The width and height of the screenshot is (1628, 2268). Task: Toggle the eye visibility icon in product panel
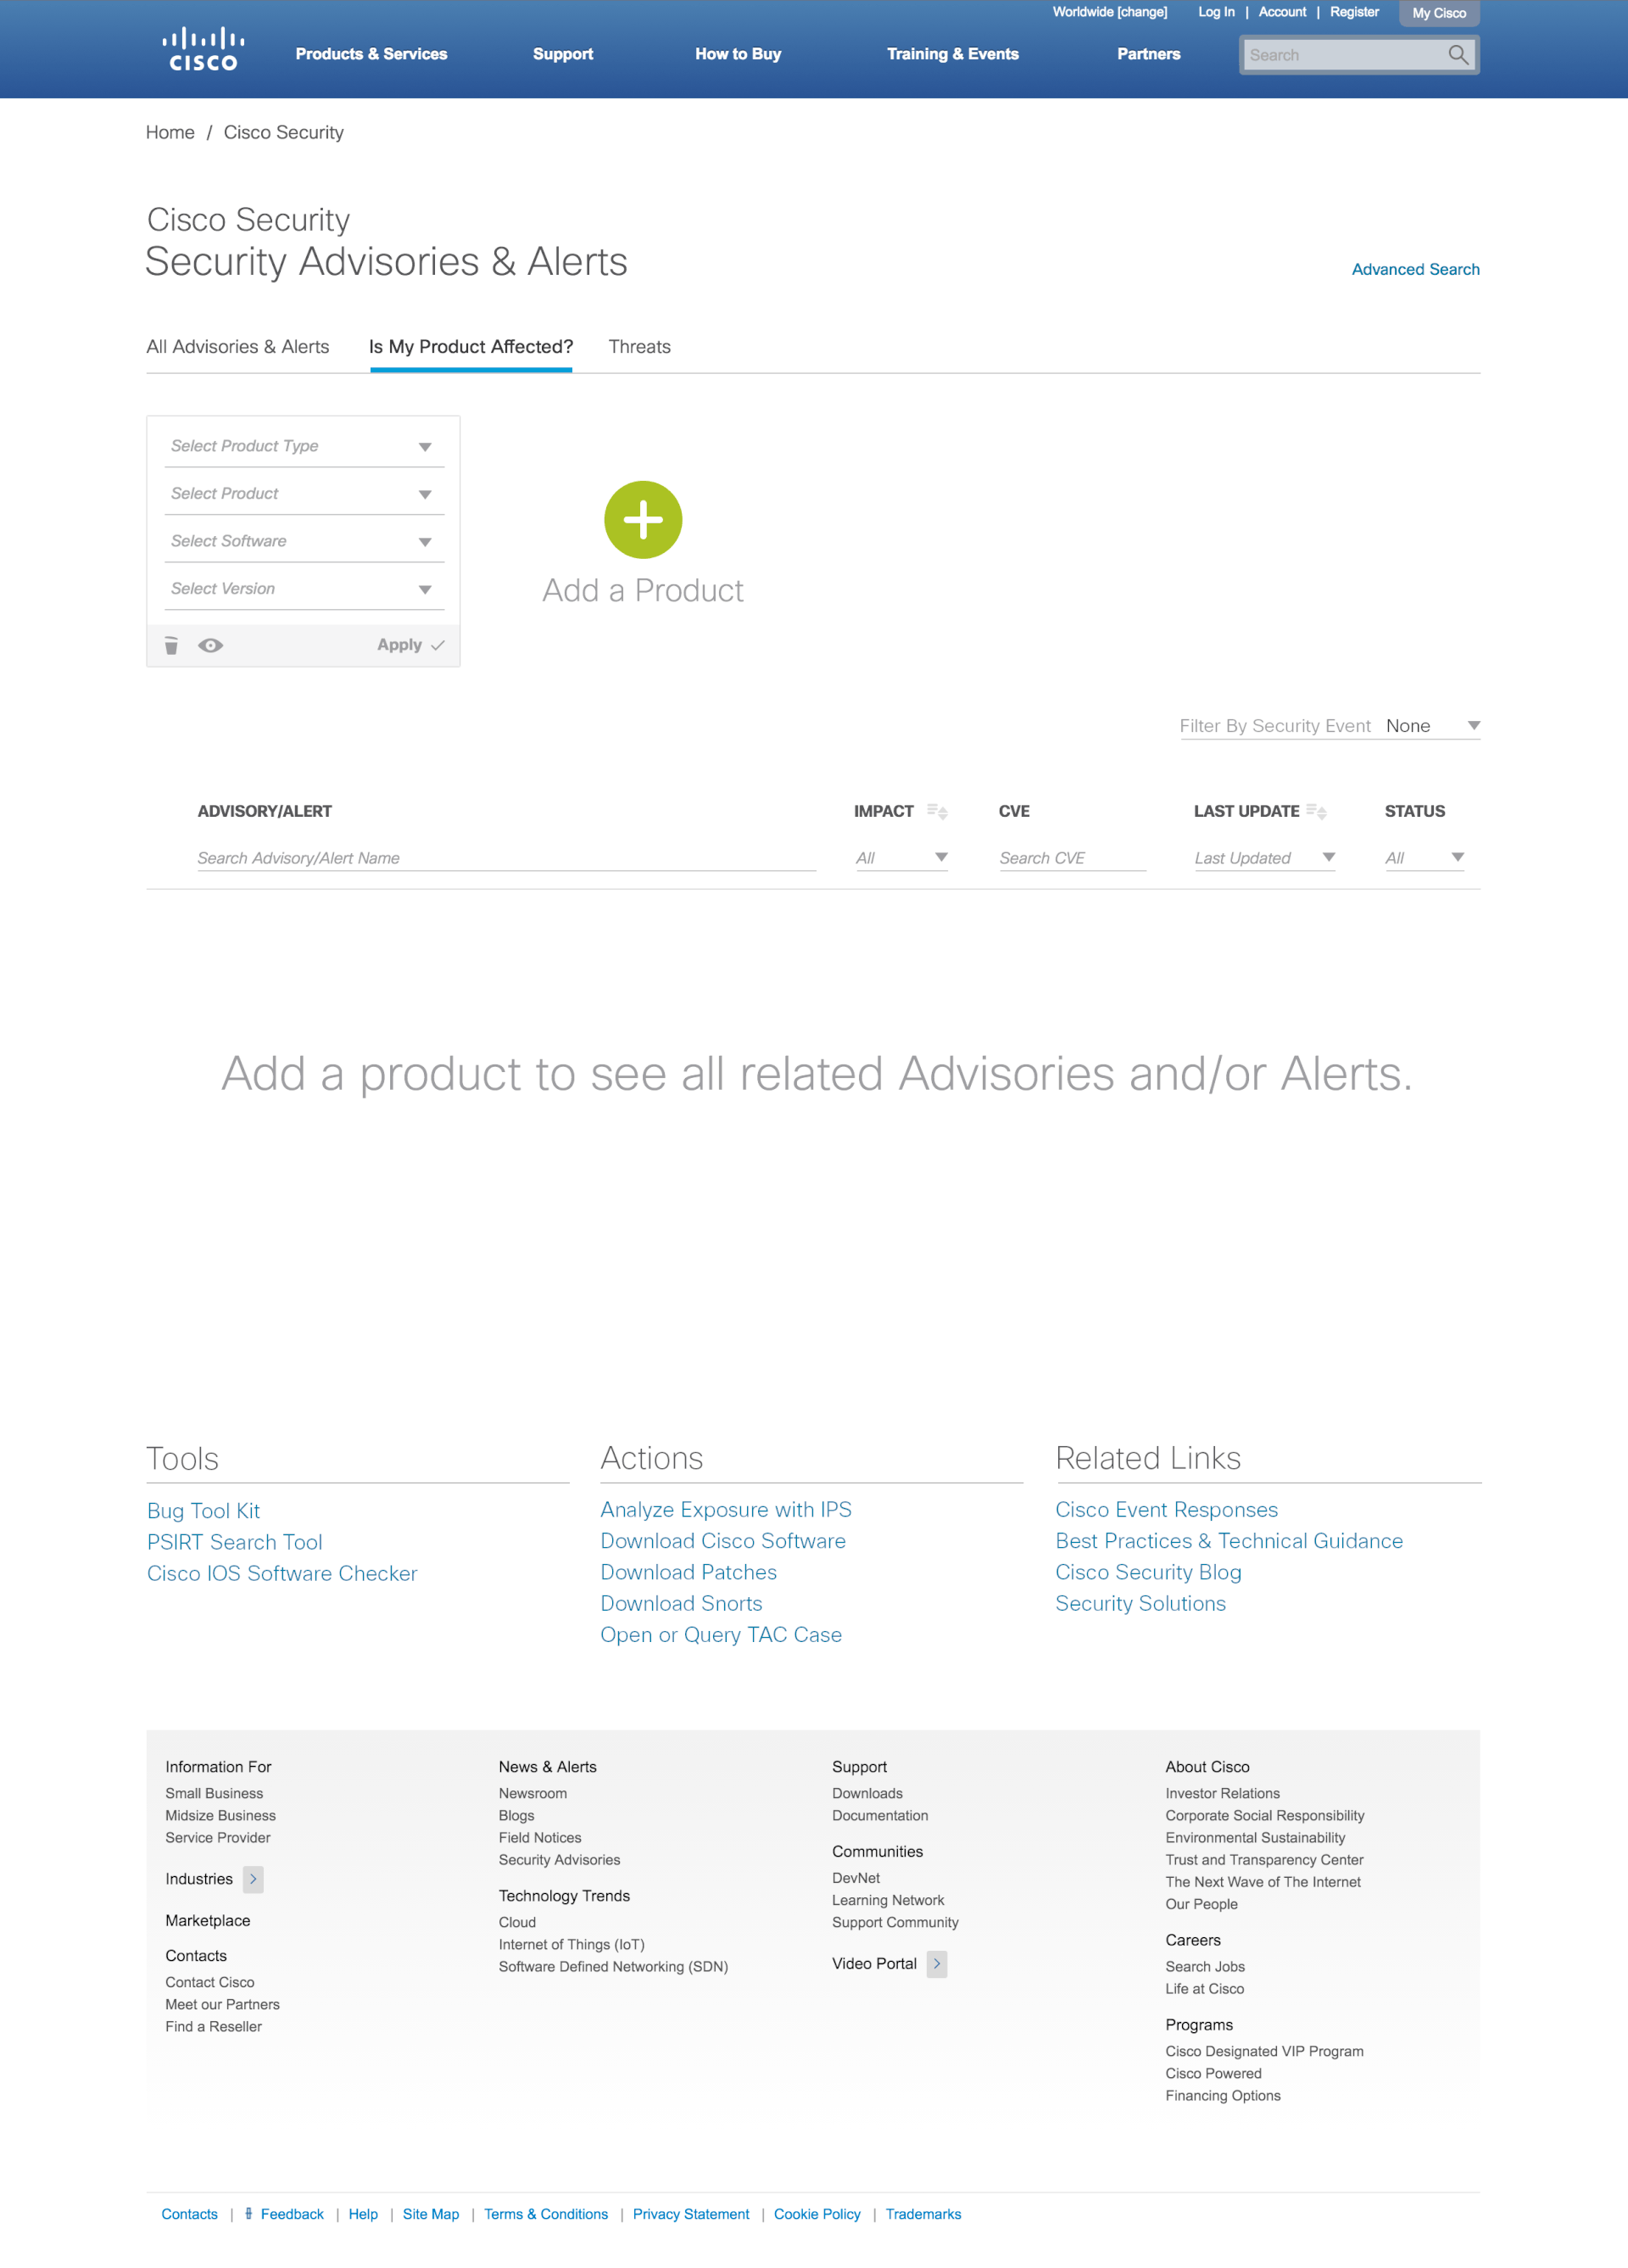tap(210, 646)
